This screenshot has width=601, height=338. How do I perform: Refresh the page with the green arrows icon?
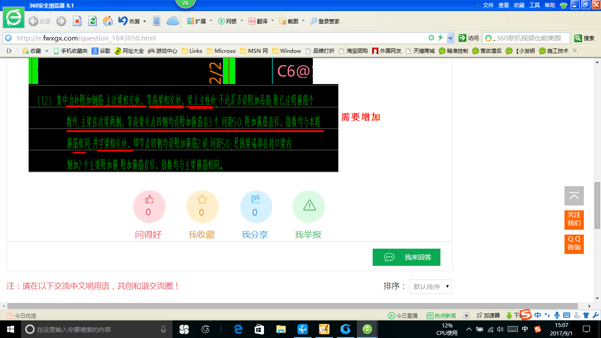click(x=92, y=21)
